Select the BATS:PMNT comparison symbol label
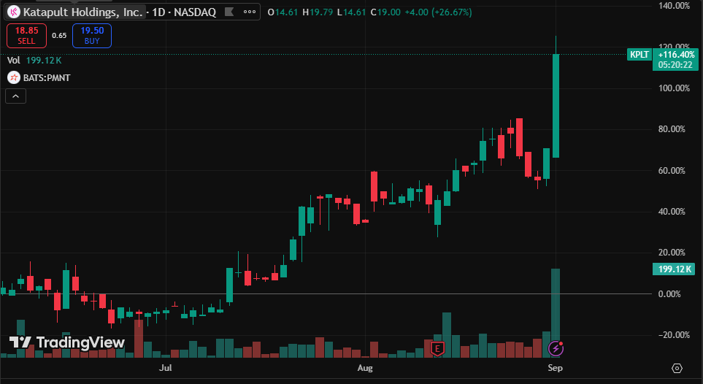 [47, 78]
